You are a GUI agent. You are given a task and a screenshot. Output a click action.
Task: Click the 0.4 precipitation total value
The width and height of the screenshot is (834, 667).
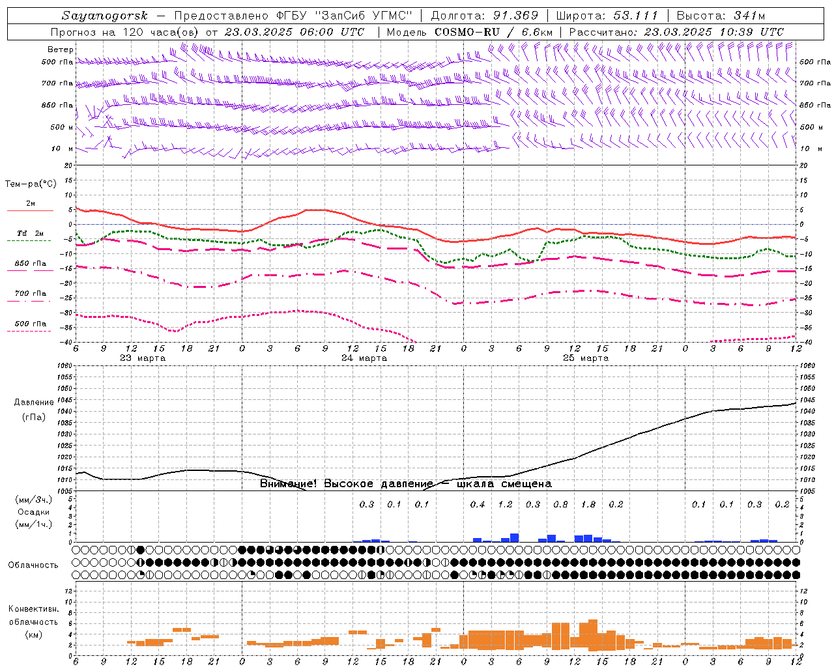pyautogui.click(x=478, y=504)
